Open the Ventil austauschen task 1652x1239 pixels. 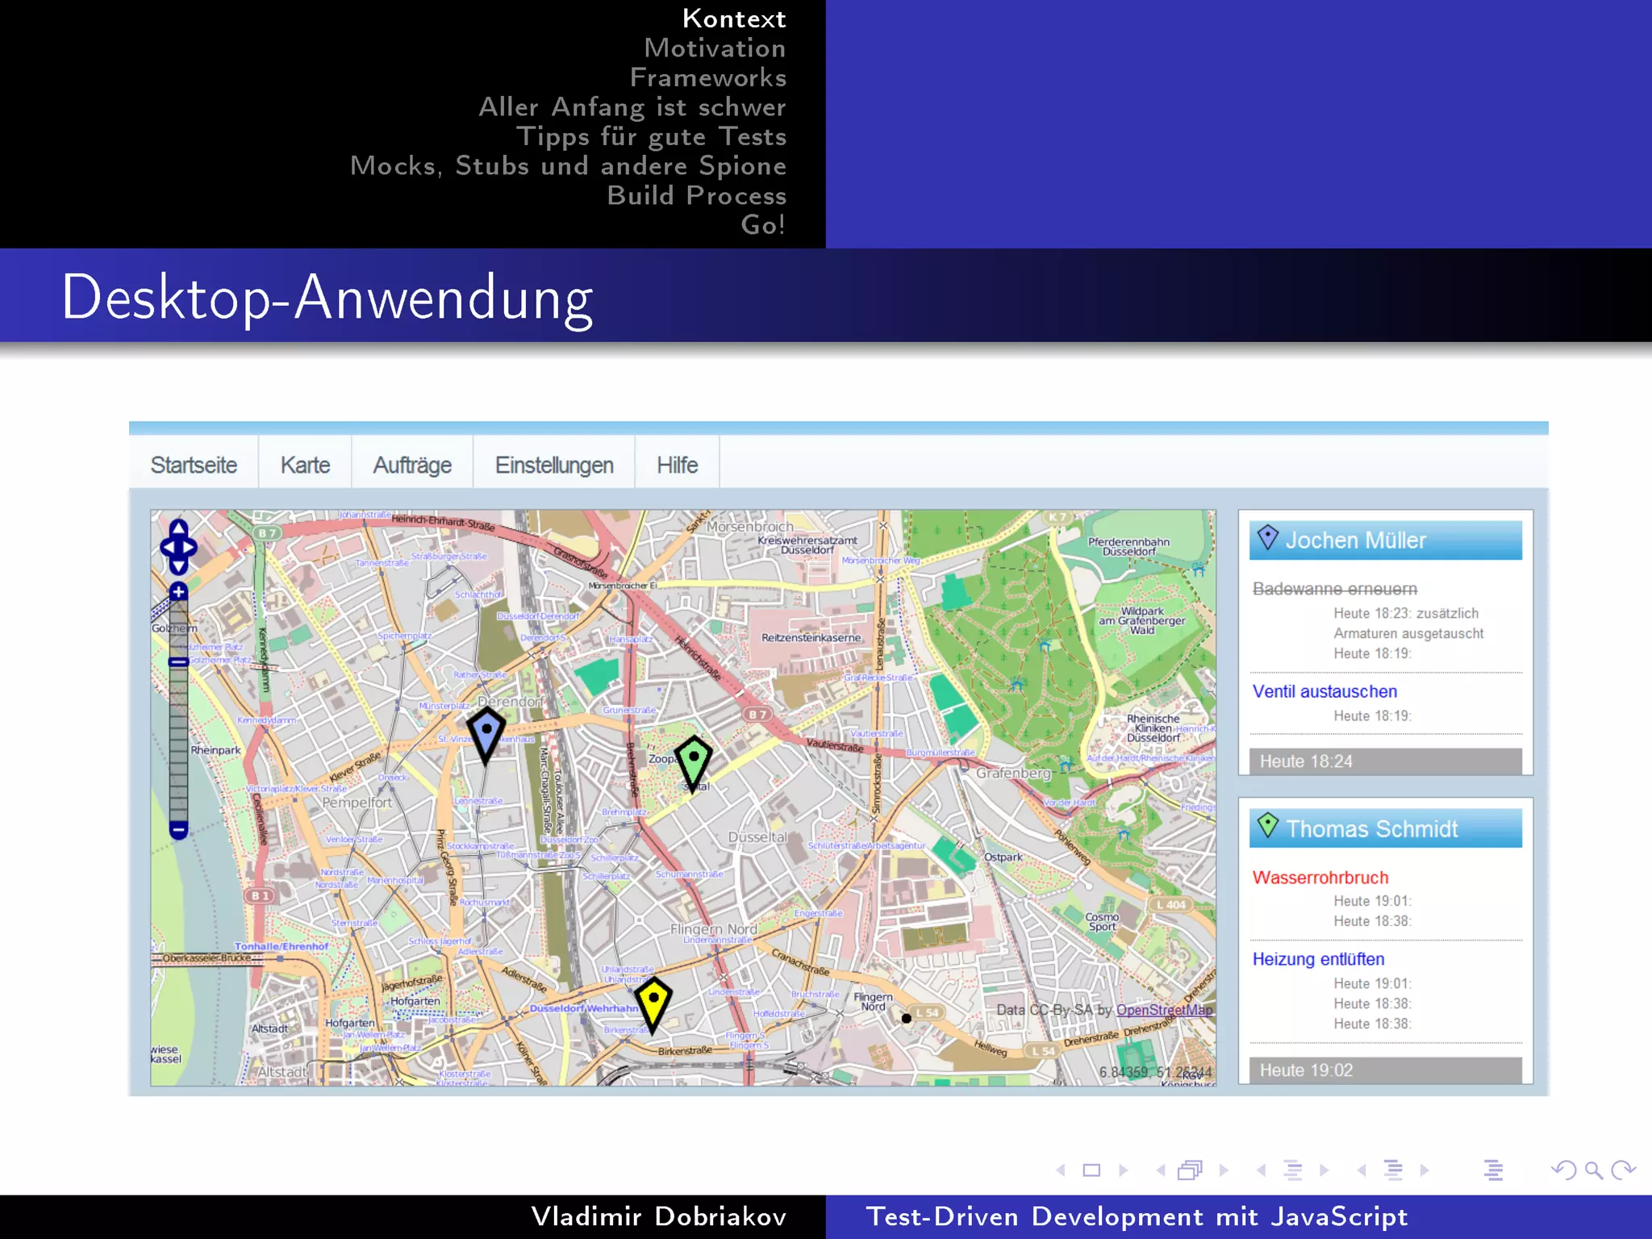click(1325, 691)
